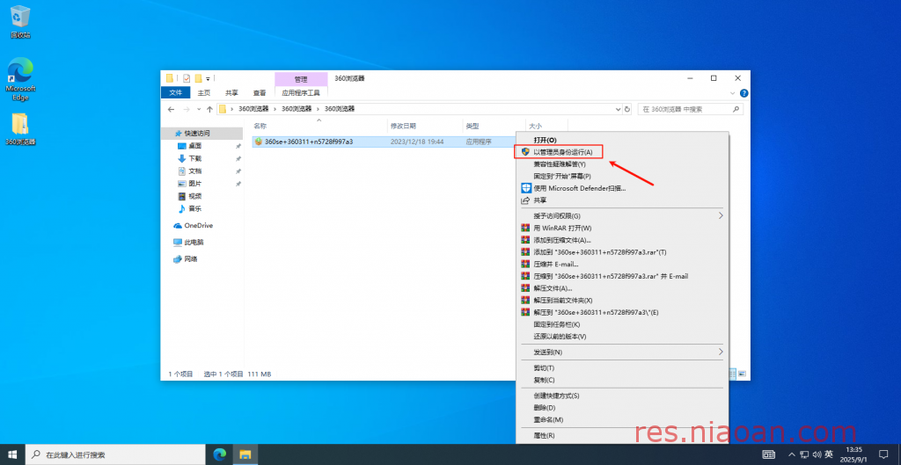
Task: Click the network tray icon
Action: tap(804, 454)
